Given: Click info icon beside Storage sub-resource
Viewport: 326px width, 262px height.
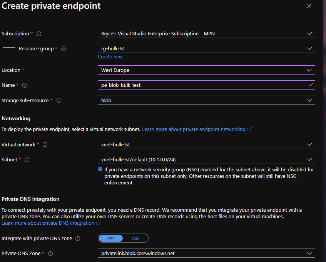Looking at the screenshot, I should pyautogui.click(x=59, y=101).
